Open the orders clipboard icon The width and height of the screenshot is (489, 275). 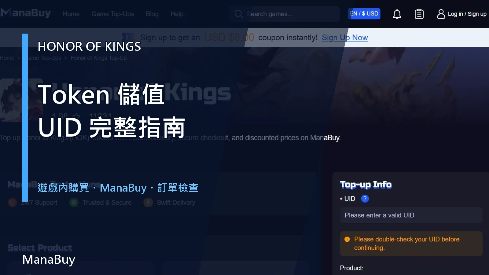coord(419,14)
